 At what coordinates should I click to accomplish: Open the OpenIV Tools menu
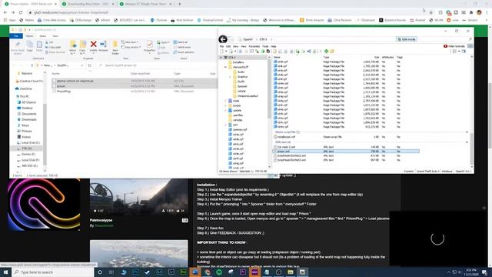point(265,46)
